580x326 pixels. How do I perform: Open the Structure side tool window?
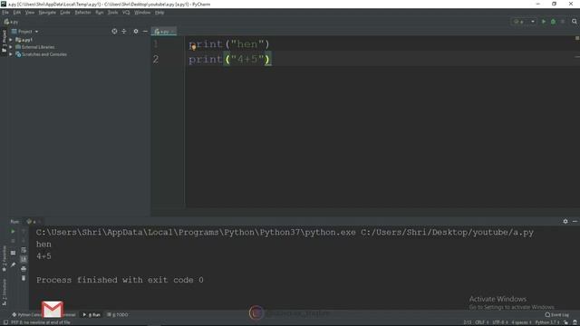point(4,292)
